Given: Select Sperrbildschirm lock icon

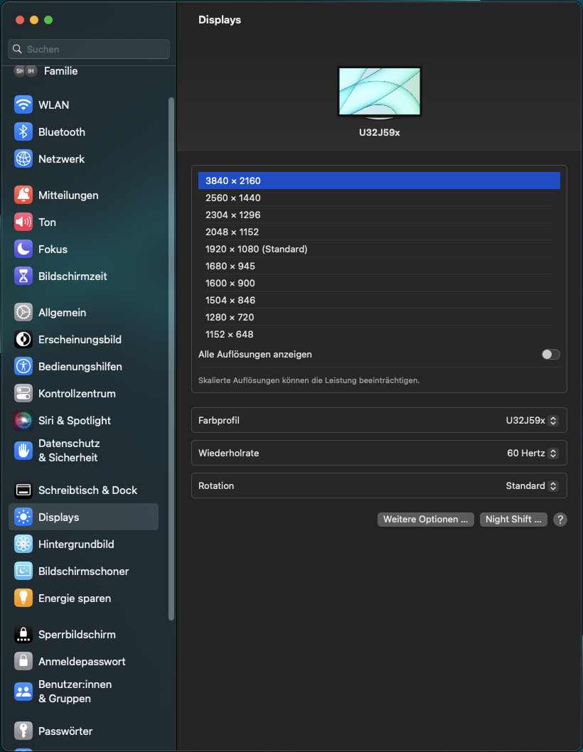Looking at the screenshot, I should click(x=23, y=635).
